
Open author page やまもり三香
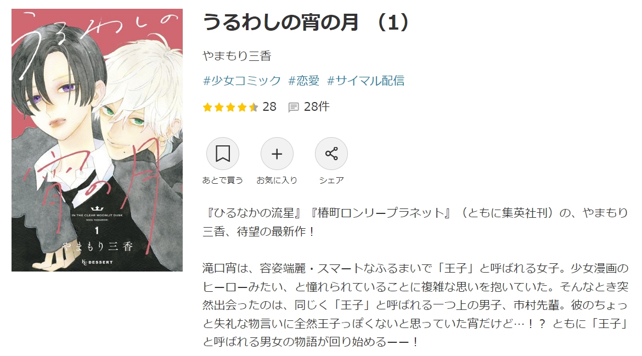[x=237, y=56]
